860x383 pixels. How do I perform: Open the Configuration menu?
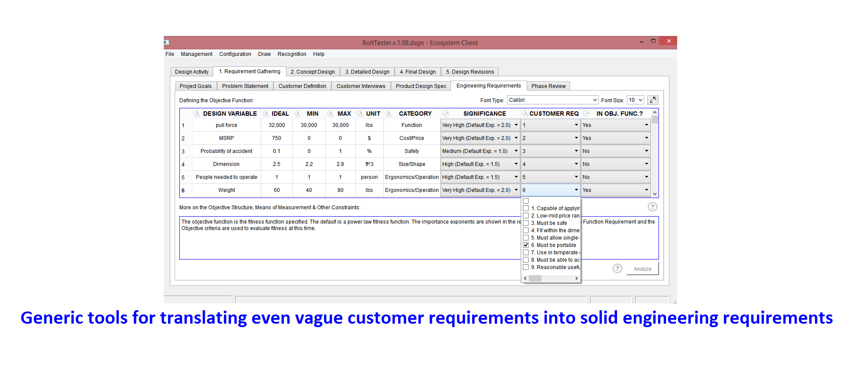[x=235, y=54]
